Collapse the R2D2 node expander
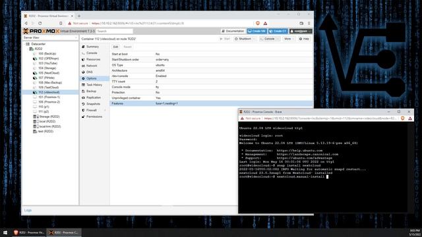This screenshot has width=422, height=237. pyautogui.click(x=28, y=49)
